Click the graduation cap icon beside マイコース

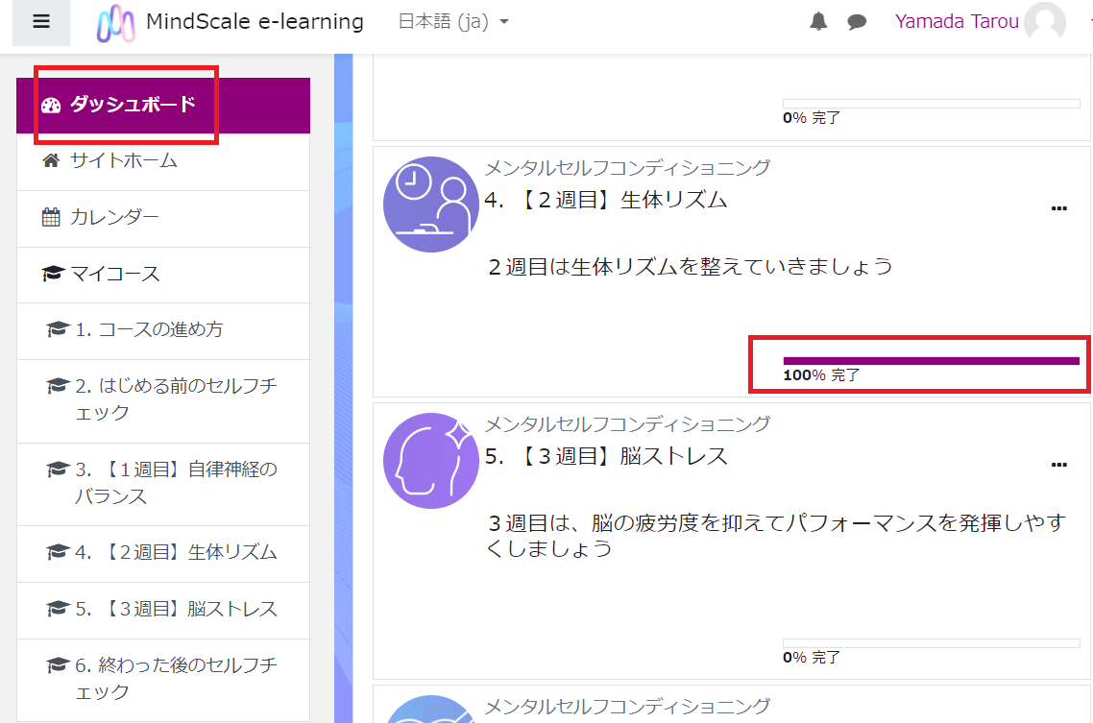click(x=54, y=274)
